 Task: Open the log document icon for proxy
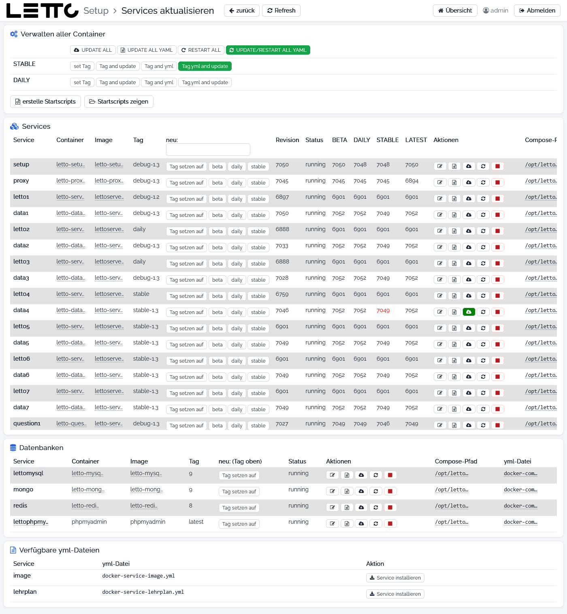454,182
